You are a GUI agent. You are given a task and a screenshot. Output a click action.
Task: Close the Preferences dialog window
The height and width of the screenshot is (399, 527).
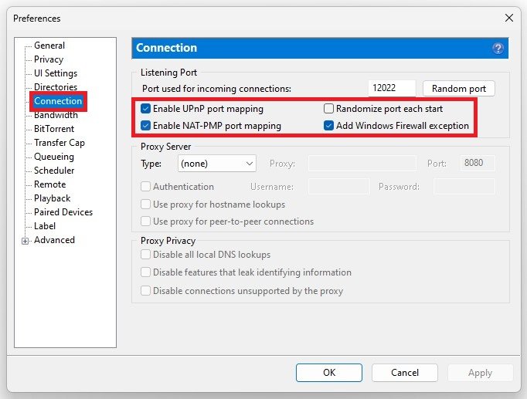(508, 18)
